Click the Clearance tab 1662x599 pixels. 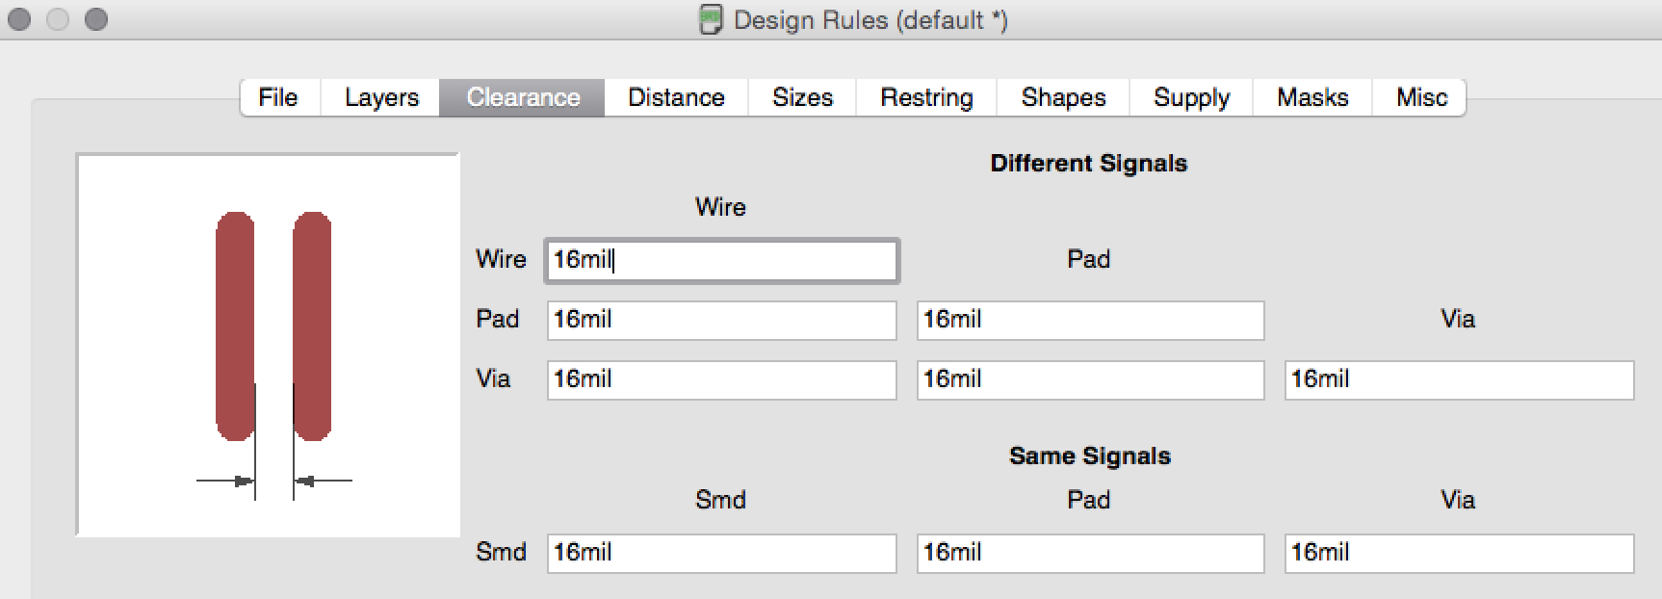(523, 97)
